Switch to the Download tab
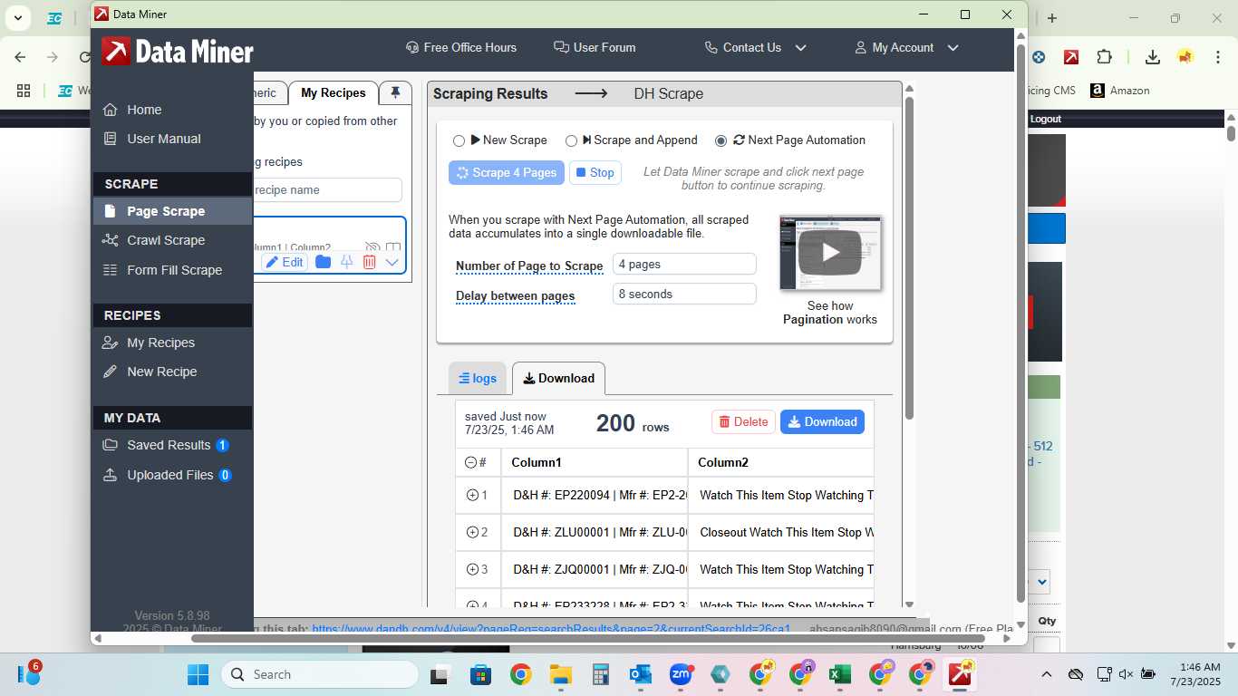1238x696 pixels. (x=559, y=378)
